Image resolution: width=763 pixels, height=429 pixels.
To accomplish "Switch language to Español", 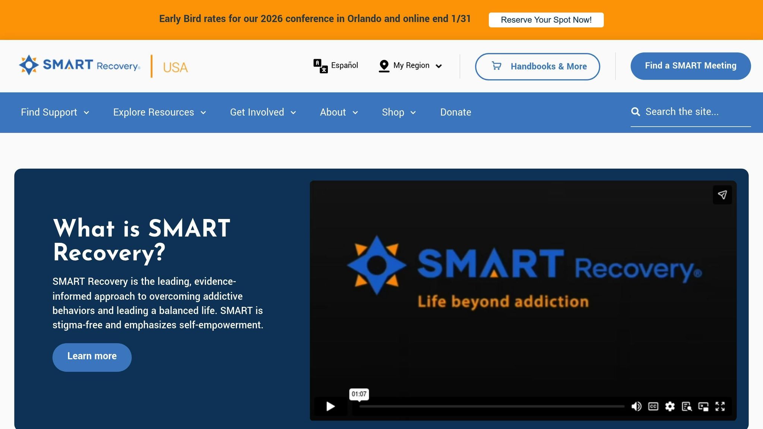I will click(x=344, y=65).
